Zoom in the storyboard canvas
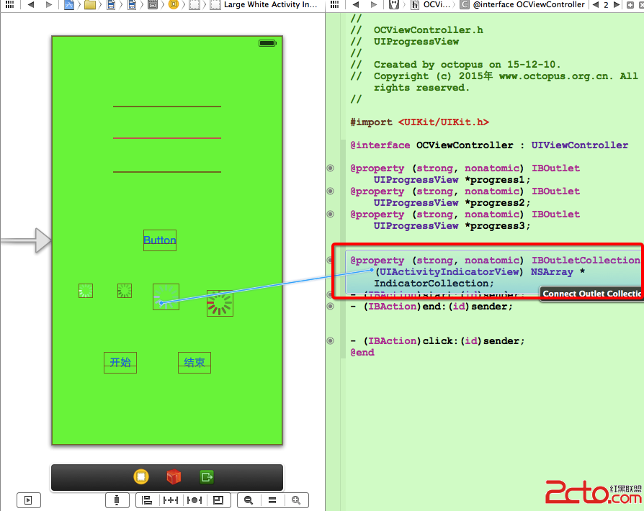 [x=295, y=500]
